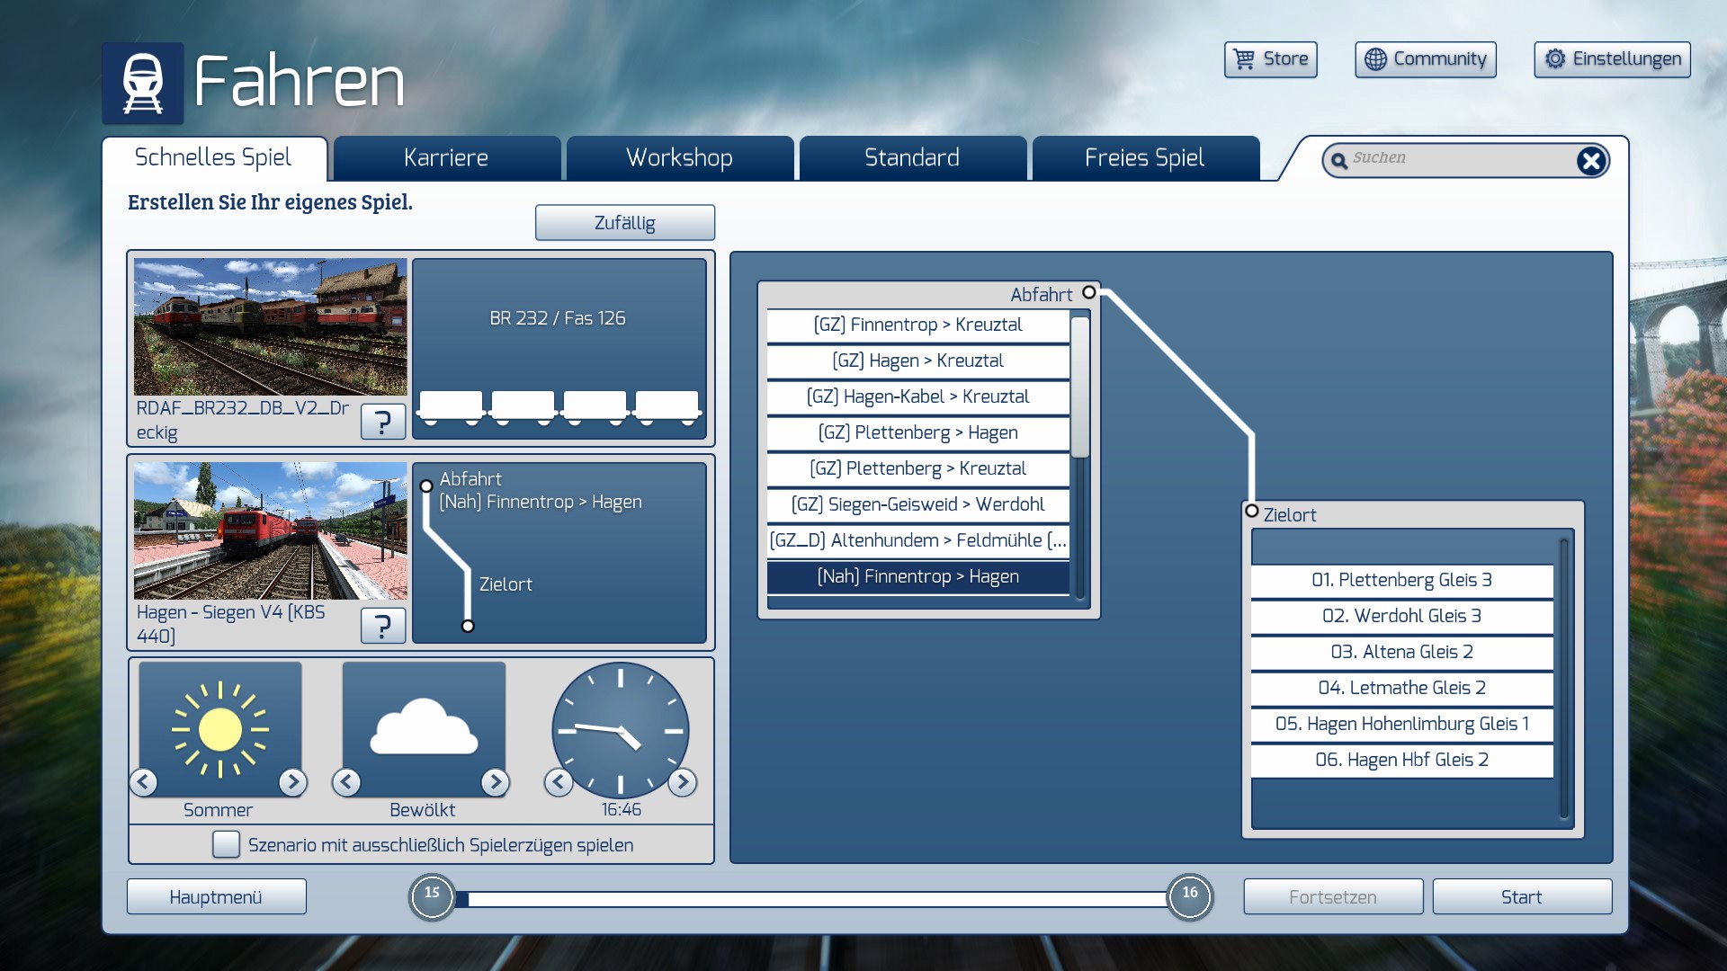Clear the search field with the X icon
The image size is (1727, 971).
pos(1590,161)
